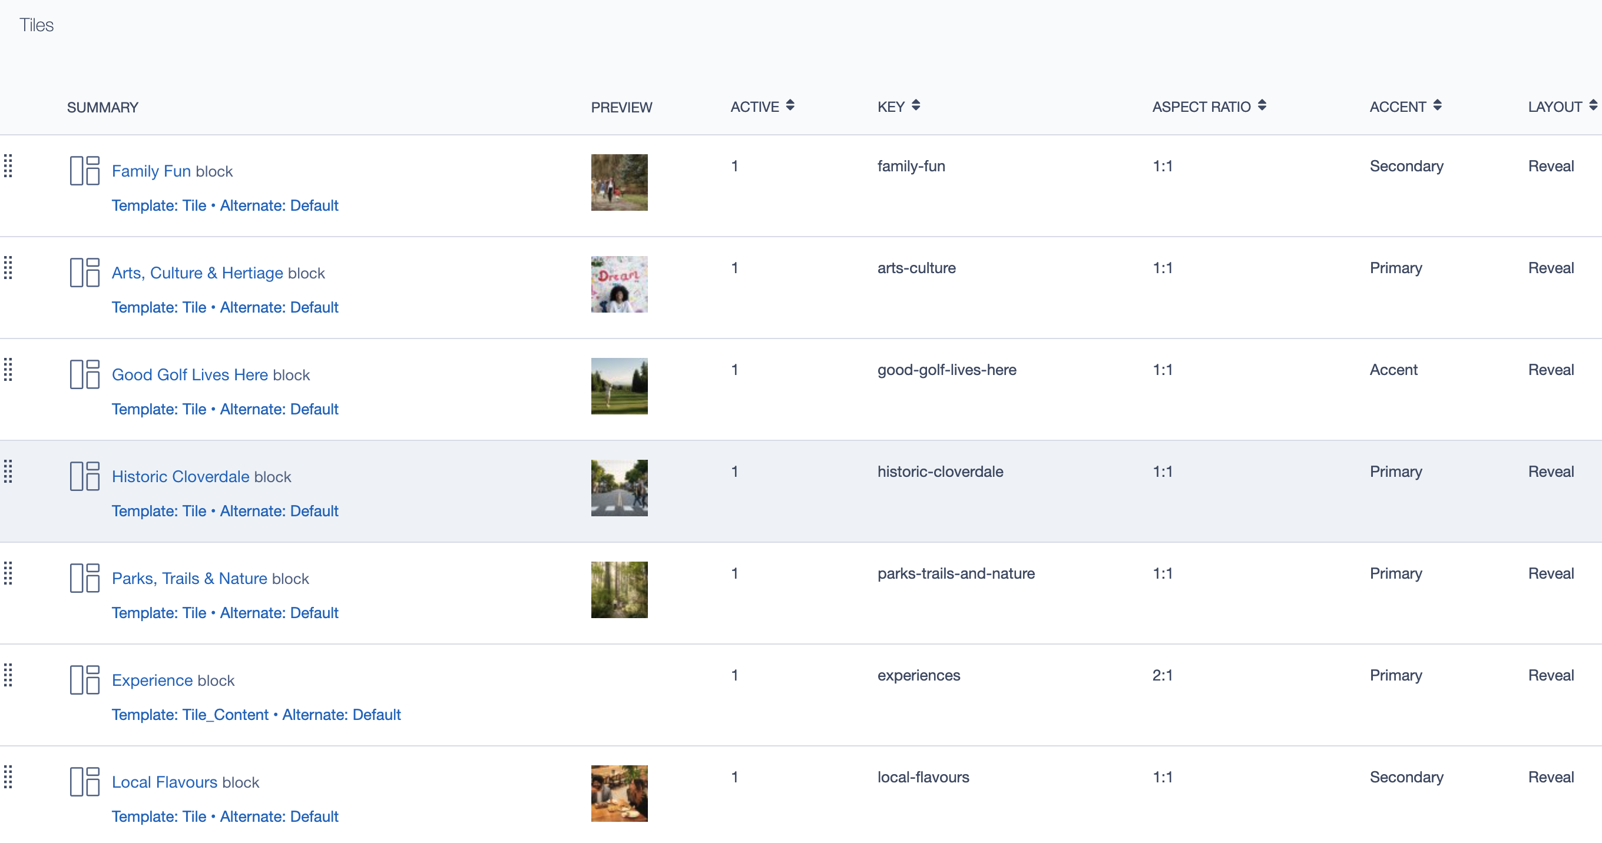The width and height of the screenshot is (1602, 843).
Task: Click drag handle of Historic Cloverdale row
Action: pyautogui.click(x=8, y=472)
